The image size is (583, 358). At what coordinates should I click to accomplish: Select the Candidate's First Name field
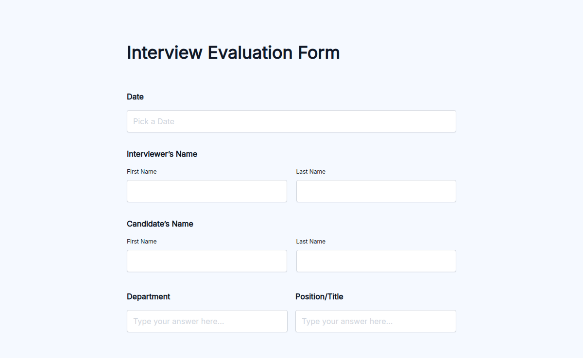(206, 260)
